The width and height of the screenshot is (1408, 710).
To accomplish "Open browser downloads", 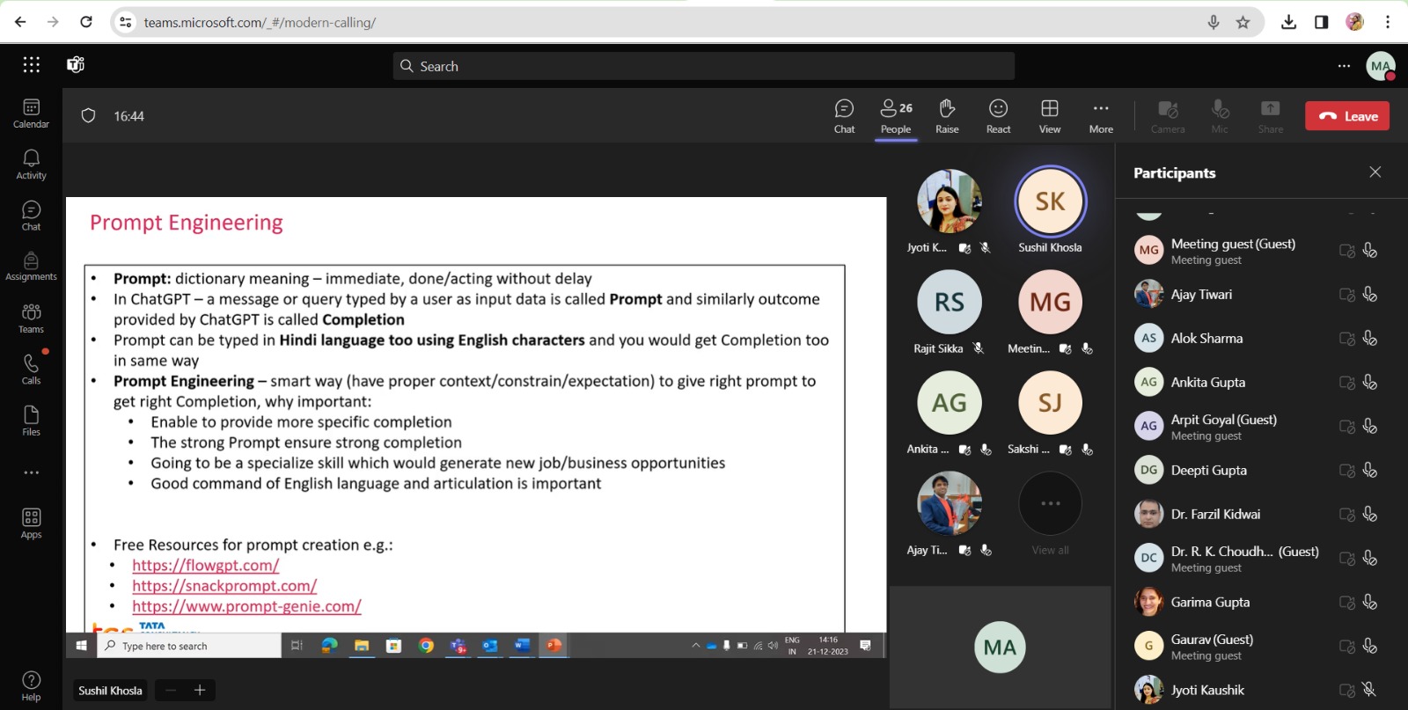I will pos(1289,22).
